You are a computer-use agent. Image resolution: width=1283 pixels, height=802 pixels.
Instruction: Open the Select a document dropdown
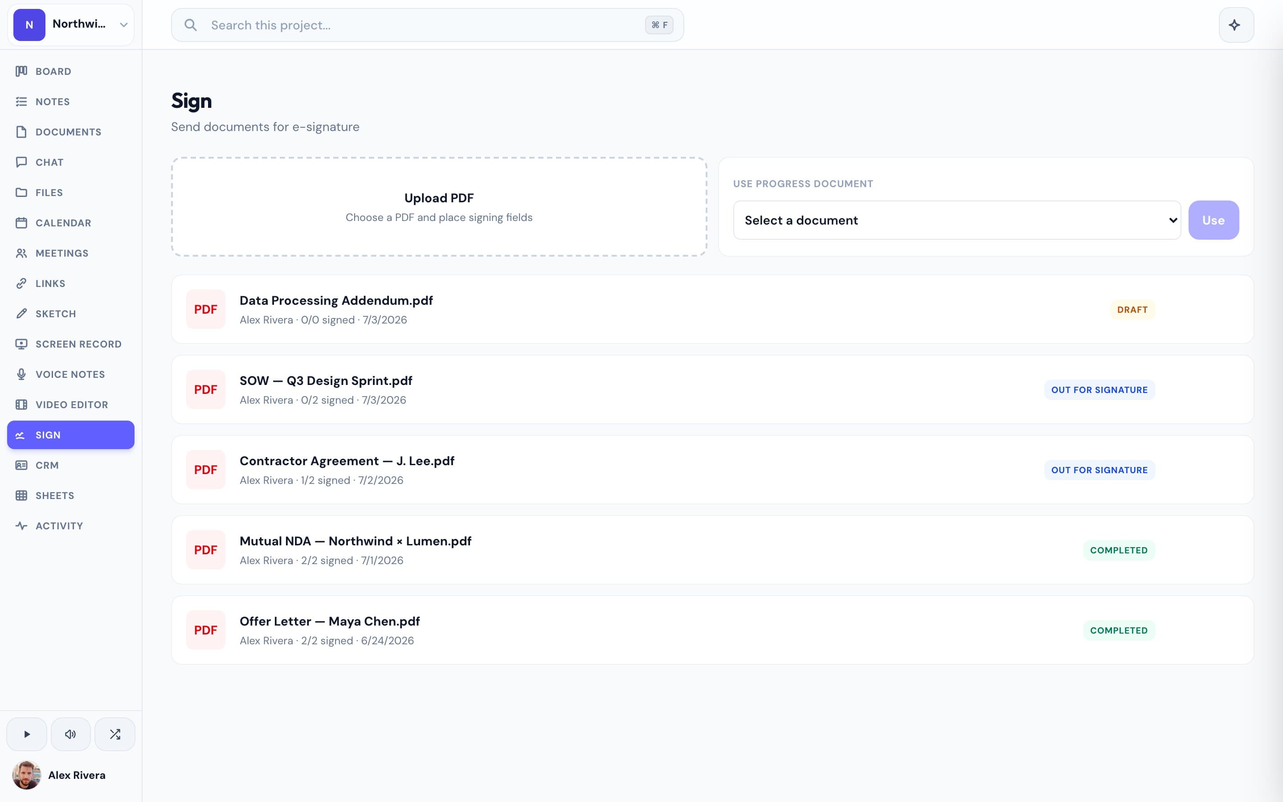957,220
